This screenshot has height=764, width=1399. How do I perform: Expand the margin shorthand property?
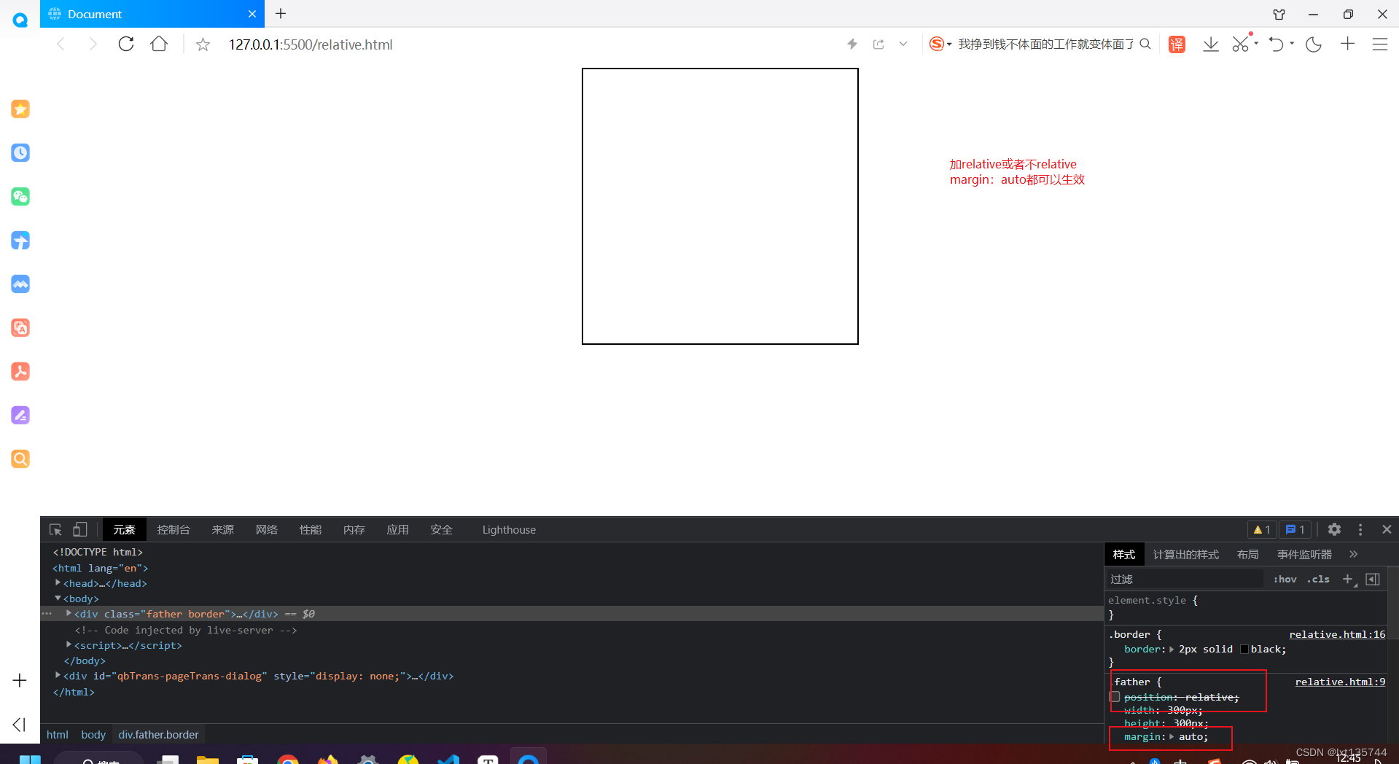pyautogui.click(x=1172, y=737)
